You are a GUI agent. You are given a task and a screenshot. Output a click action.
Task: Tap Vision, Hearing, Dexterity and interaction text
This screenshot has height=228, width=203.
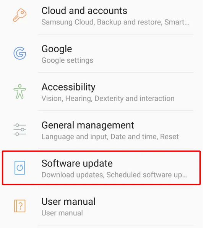(x=108, y=99)
